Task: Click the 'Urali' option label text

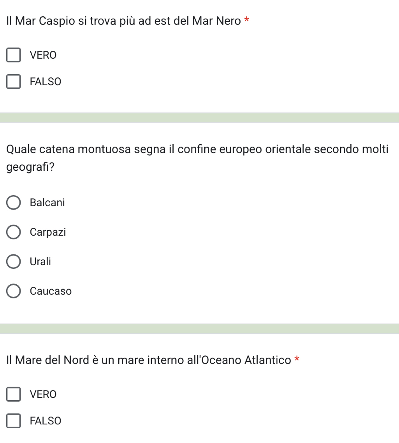Action: (x=40, y=262)
